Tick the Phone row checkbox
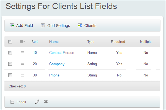Screen dimensions: 166x110 tap(10, 75)
